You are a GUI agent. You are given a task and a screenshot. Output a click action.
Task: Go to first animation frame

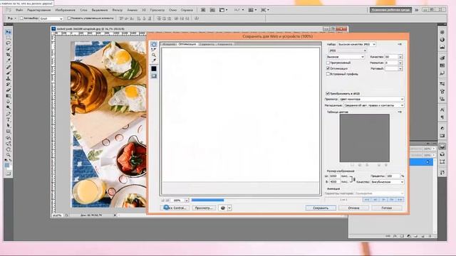(366, 200)
